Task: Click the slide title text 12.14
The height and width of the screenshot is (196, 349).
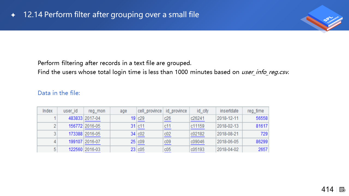Action: 33,15
